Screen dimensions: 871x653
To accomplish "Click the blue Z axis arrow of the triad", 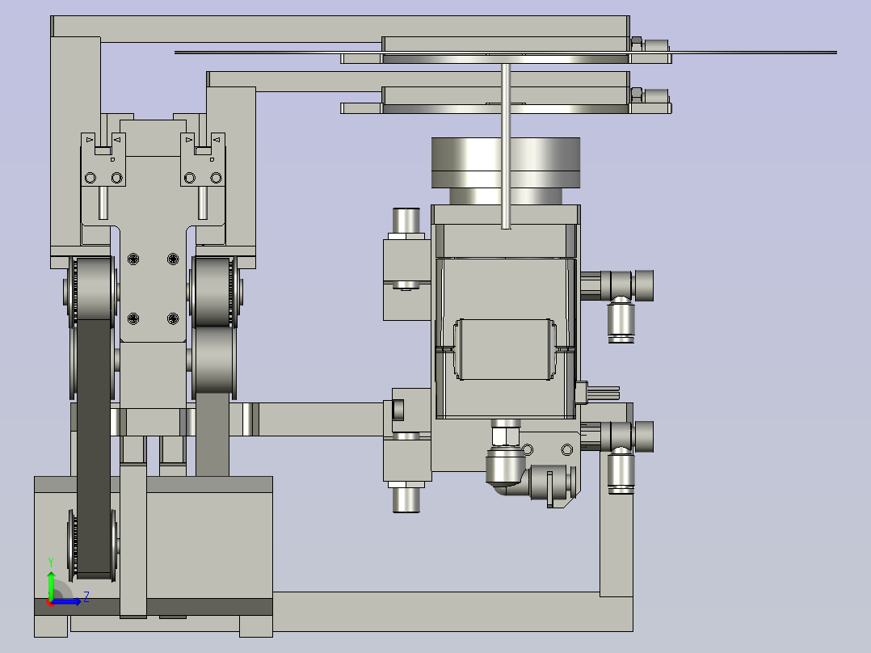I will tap(66, 602).
